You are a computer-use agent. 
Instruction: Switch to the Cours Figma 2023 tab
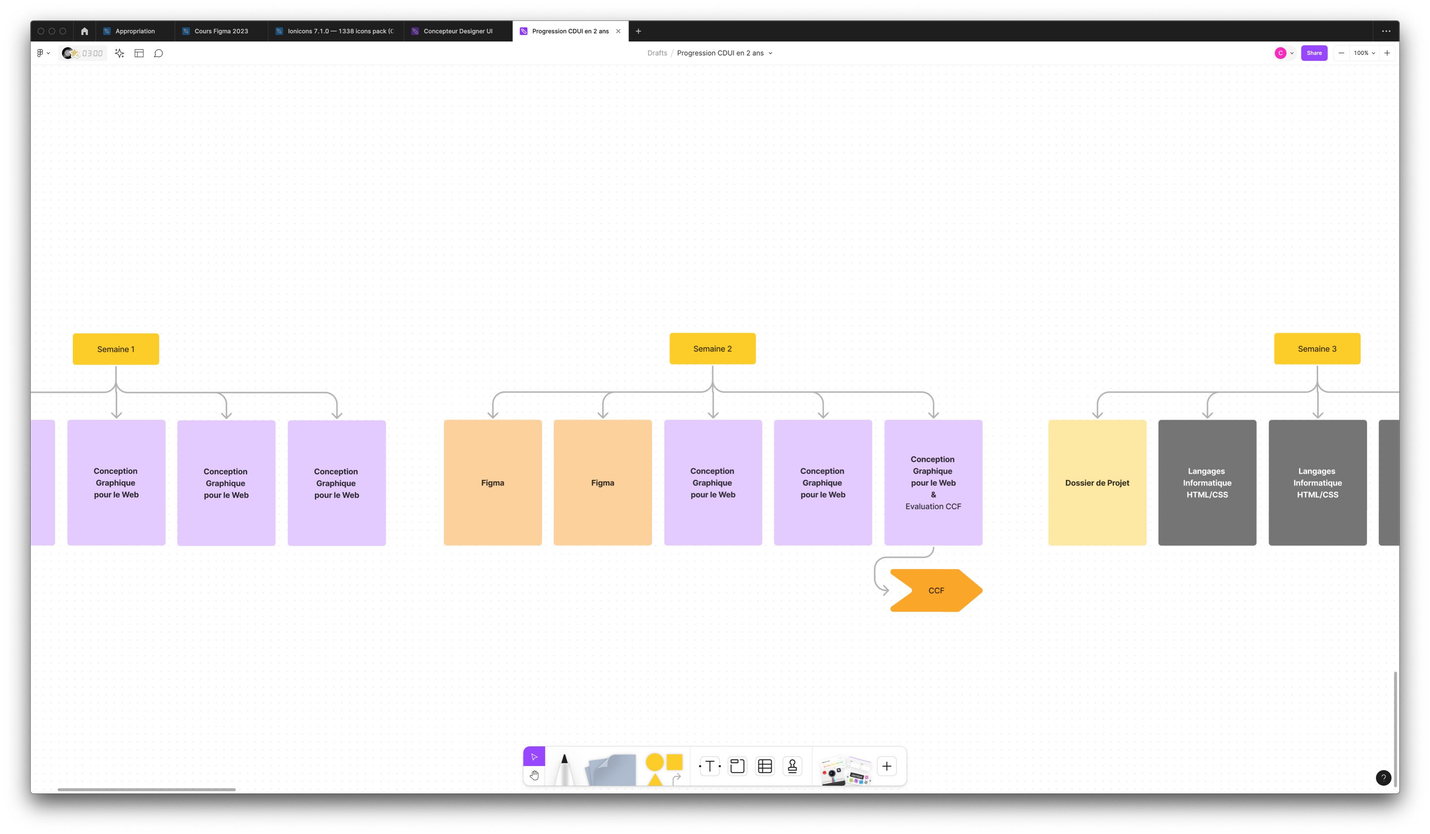(221, 31)
